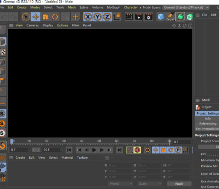Toggle the Enable Snap magnet icon
Screen dimensions: 219x189
pos(3,146)
